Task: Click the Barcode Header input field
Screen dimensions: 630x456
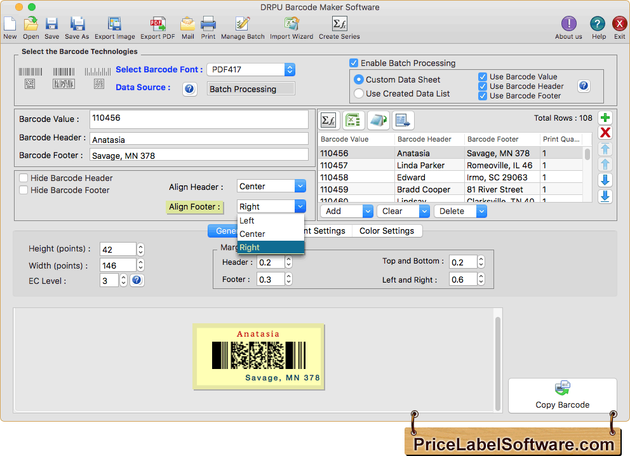Action: (199, 139)
